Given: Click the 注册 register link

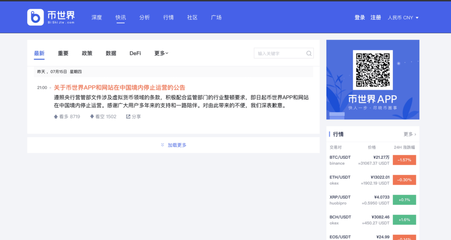Looking at the screenshot, I should (376, 18).
